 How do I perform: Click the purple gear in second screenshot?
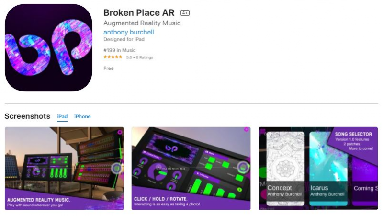click(246, 129)
